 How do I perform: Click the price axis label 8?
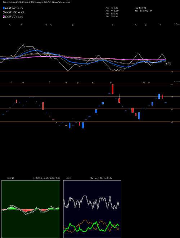172,84
